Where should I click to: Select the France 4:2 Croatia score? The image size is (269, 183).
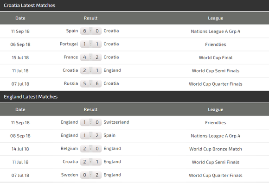tap(91, 57)
